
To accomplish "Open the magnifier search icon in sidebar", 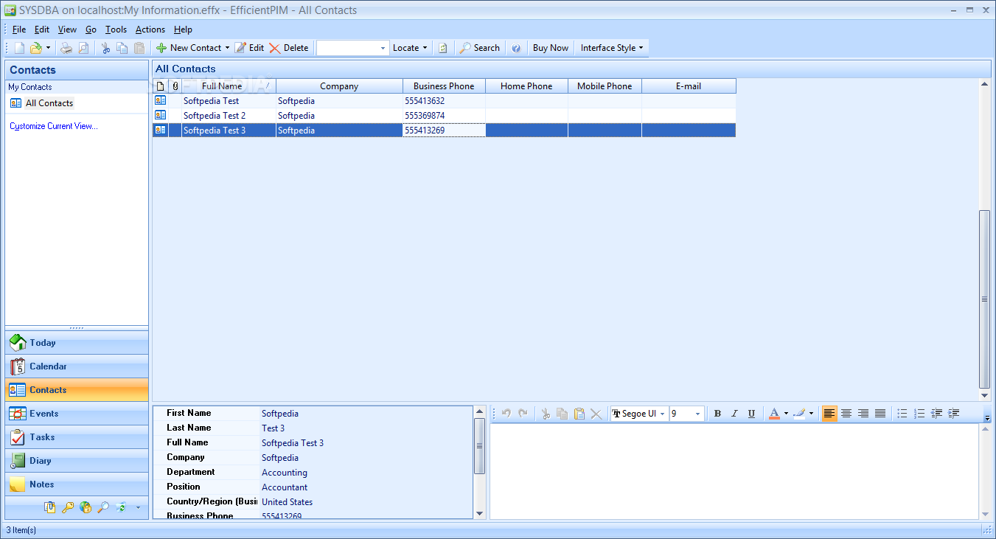I will (103, 507).
